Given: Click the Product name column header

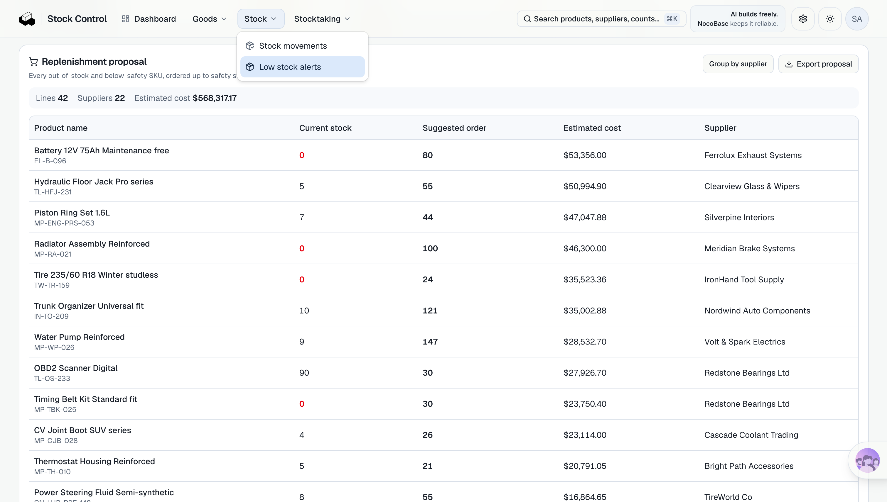Looking at the screenshot, I should pos(61,128).
